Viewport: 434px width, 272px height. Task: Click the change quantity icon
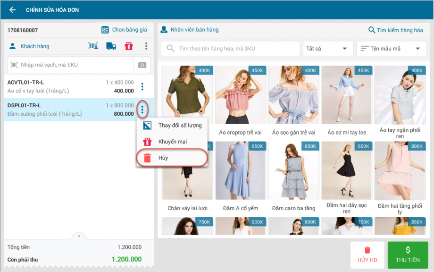147,126
